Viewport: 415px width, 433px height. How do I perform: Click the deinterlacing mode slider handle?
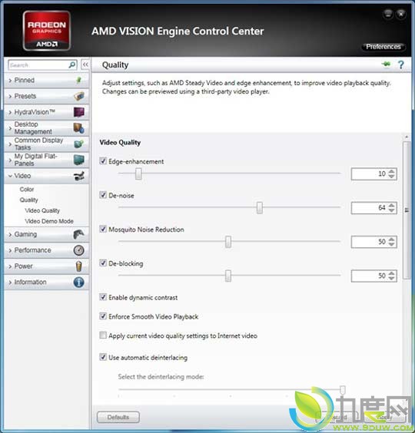(343, 390)
